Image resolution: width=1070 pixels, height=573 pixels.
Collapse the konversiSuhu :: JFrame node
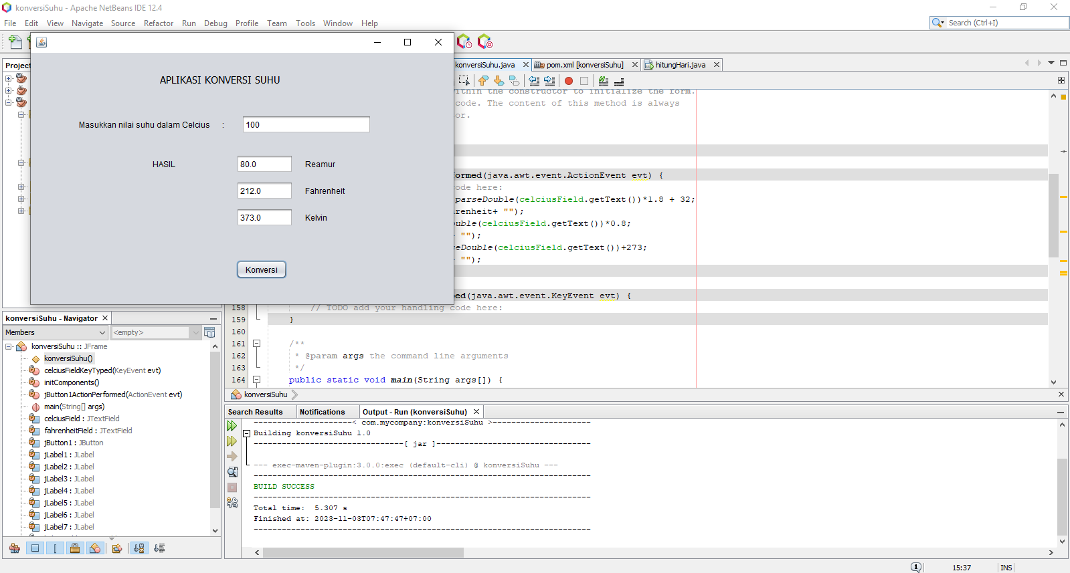pos(9,346)
